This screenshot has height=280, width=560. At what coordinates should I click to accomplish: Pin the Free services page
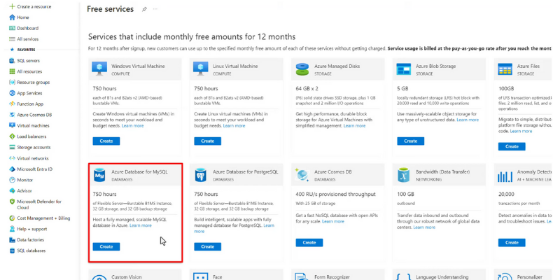144,9
